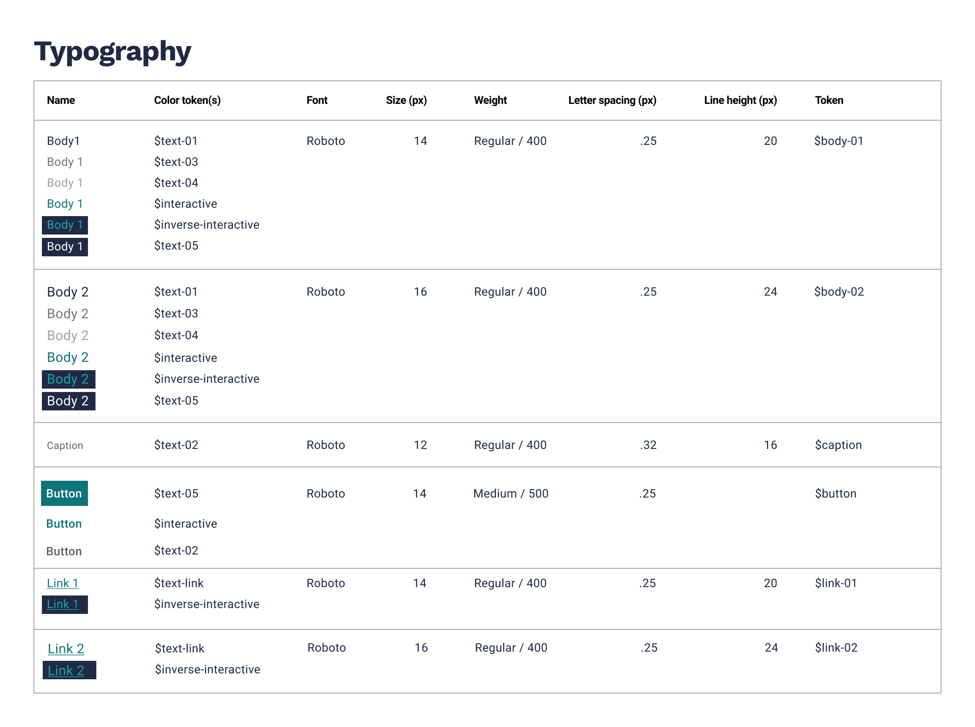Select the $link-02 token text
This screenshot has width=975, height=727.
[836, 647]
